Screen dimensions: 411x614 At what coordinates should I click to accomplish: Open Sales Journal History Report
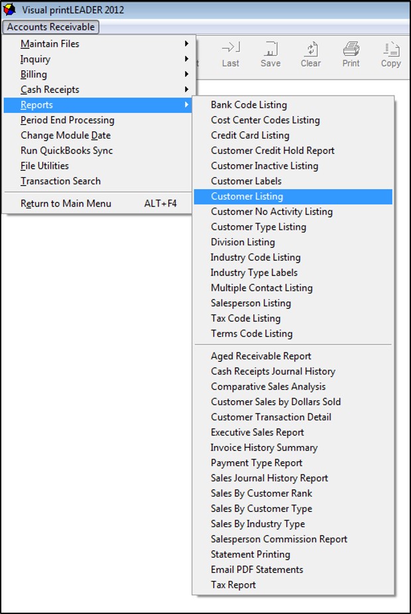[293, 479]
